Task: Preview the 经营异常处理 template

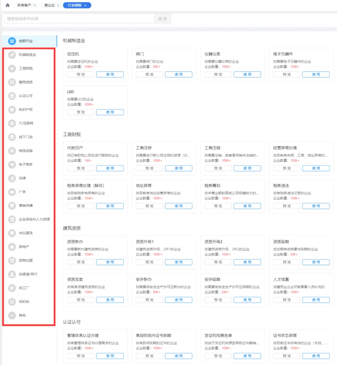Action: point(287,168)
